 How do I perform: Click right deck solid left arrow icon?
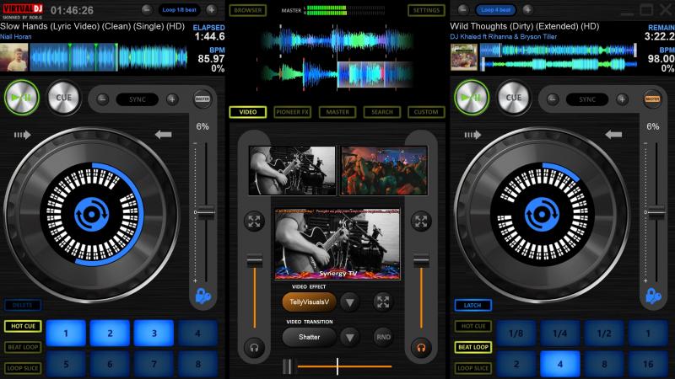pyautogui.click(x=613, y=135)
